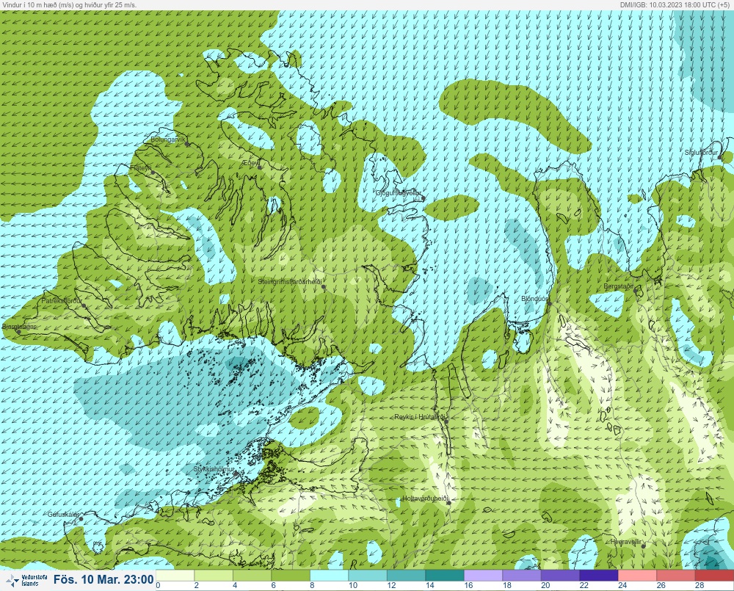Image resolution: width=734 pixels, height=591 pixels.
Task: Select the 24–26 m/s pink legend swatch
Action: 637,575
